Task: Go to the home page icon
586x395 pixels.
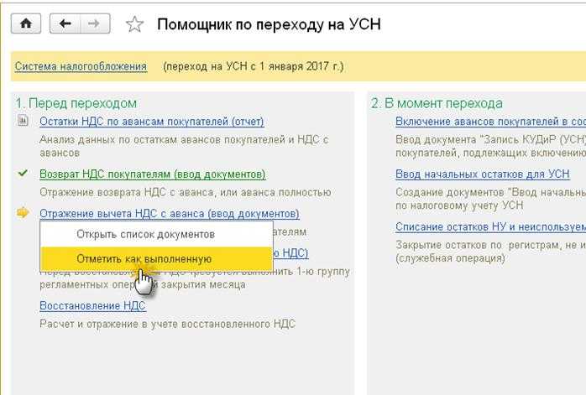Action: click(x=26, y=23)
